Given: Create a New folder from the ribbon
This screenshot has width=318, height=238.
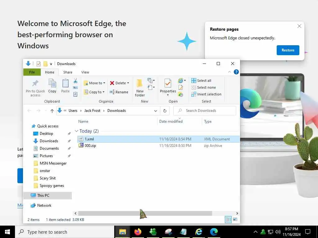Looking at the screenshot, I should point(140,88).
